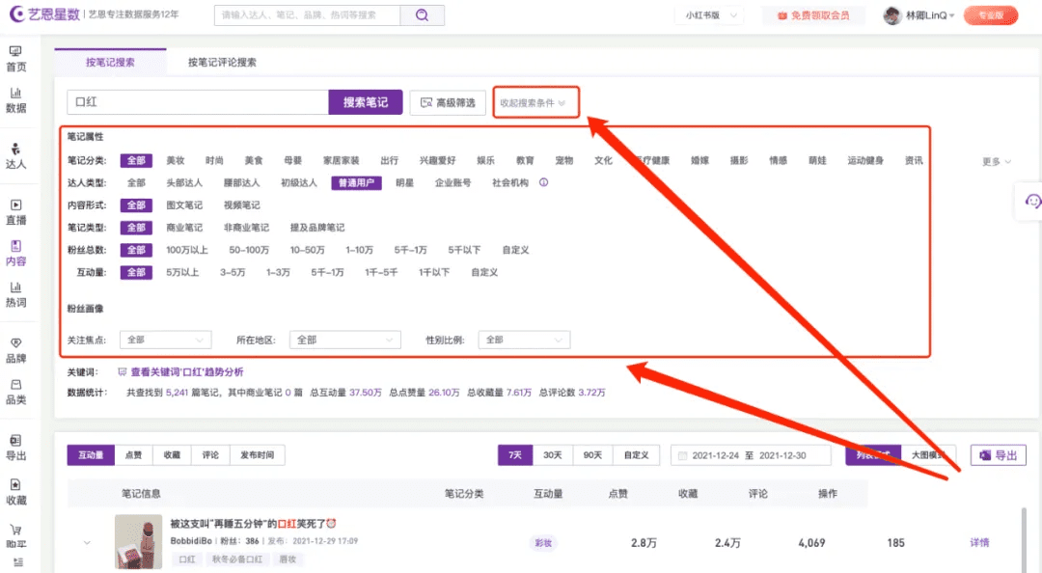Switch to 按笔记评论搜索 tab

coord(222,62)
